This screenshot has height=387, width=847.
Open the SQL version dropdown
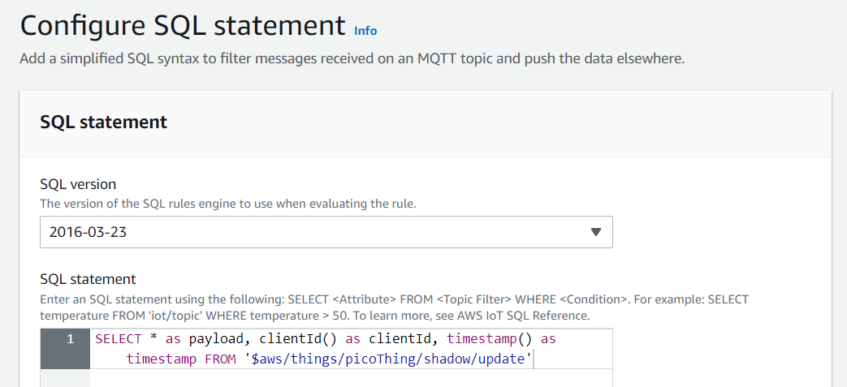(x=326, y=232)
